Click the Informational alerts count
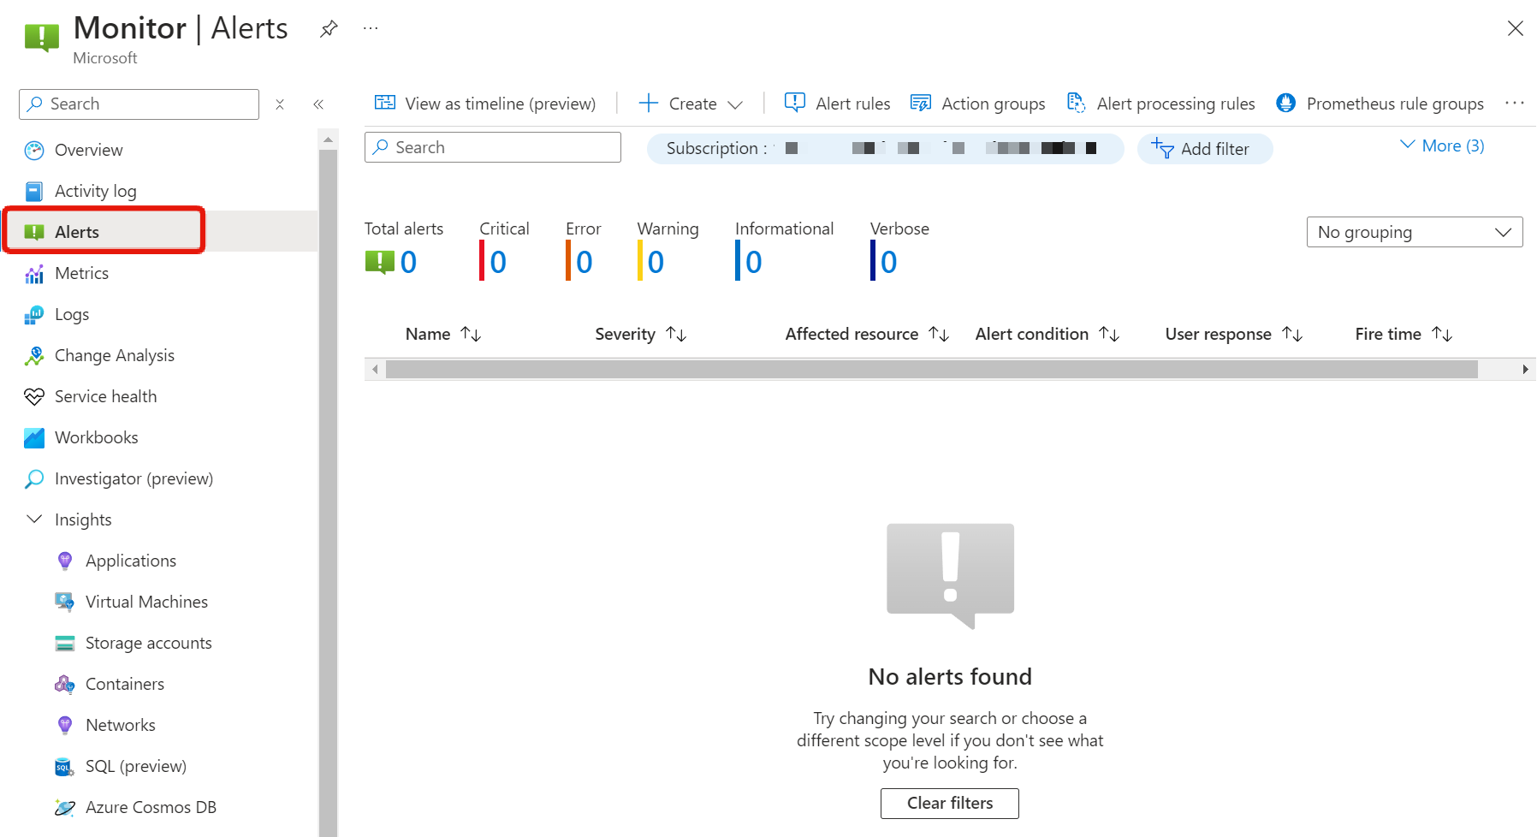Screen dimensions: 1537x837 tap(753, 262)
